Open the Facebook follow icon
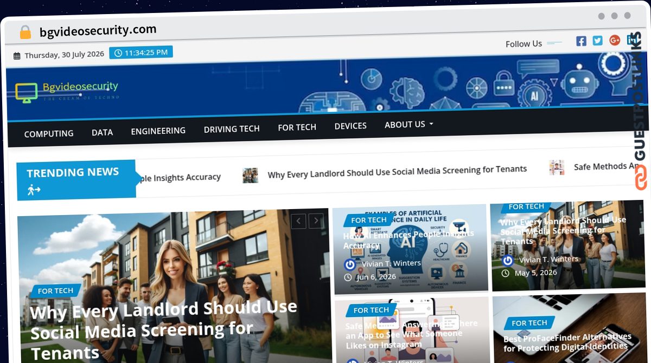The width and height of the screenshot is (651, 363). pyautogui.click(x=581, y=41)
